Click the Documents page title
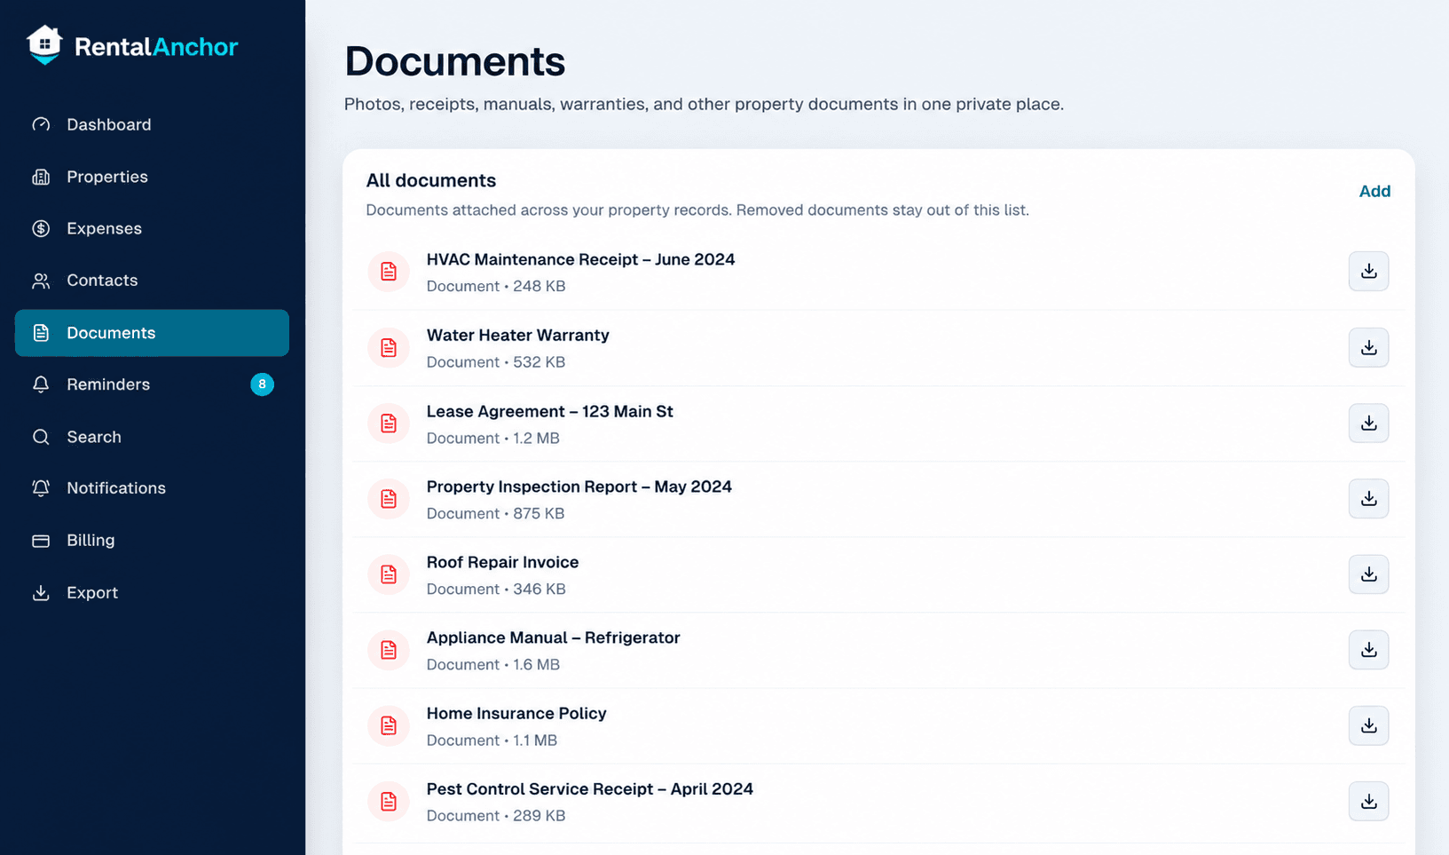1449x855 pixels. pos(454,61)
